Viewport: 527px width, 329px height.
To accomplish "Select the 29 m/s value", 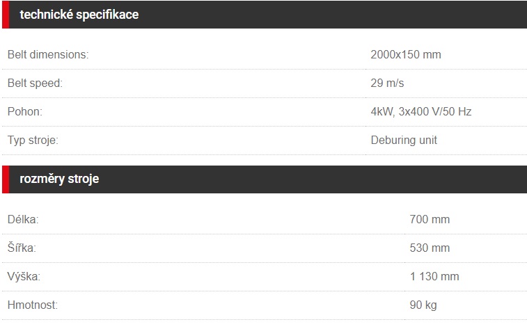I will click(x=387, y=83).
